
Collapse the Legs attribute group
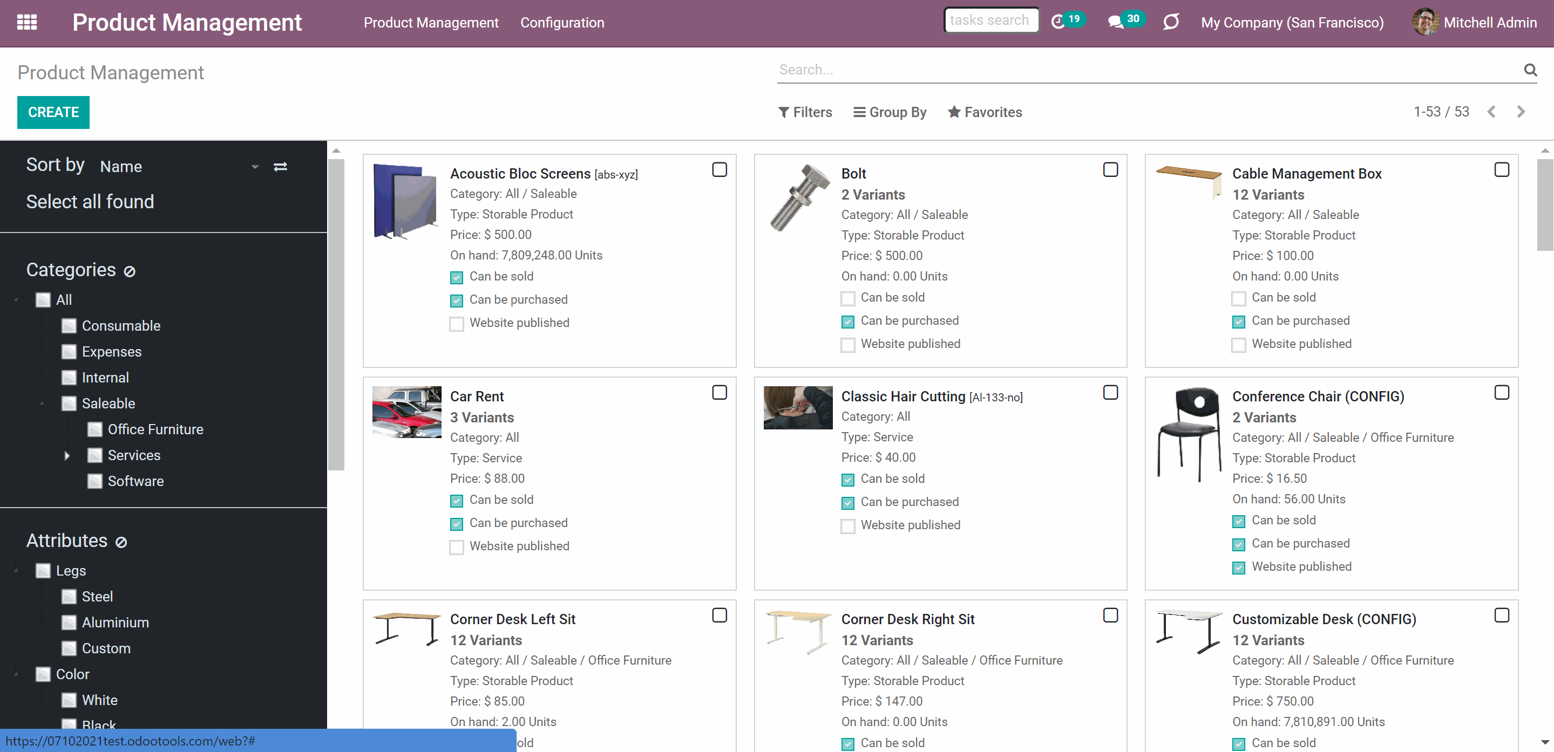16,571
